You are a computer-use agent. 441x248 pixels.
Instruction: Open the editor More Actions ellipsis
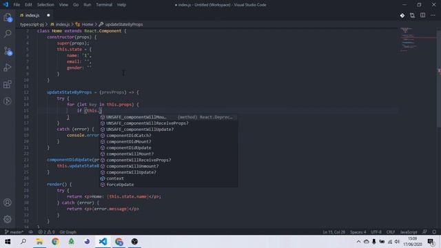[x=433, y=15]
